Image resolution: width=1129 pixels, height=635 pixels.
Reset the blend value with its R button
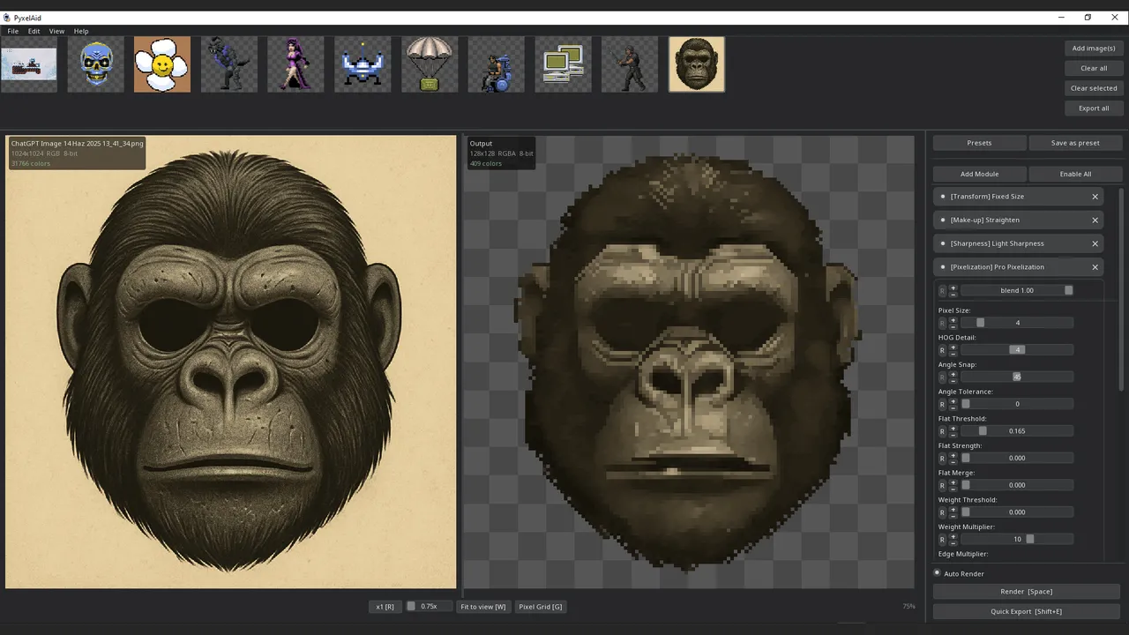[x=942, y=290]
